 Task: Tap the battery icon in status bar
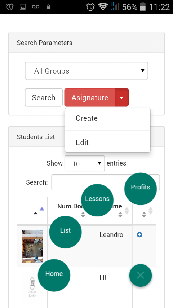143,7
